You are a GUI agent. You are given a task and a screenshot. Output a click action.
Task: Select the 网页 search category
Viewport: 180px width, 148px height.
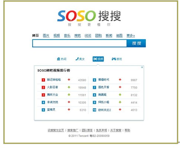click(36, 36)
